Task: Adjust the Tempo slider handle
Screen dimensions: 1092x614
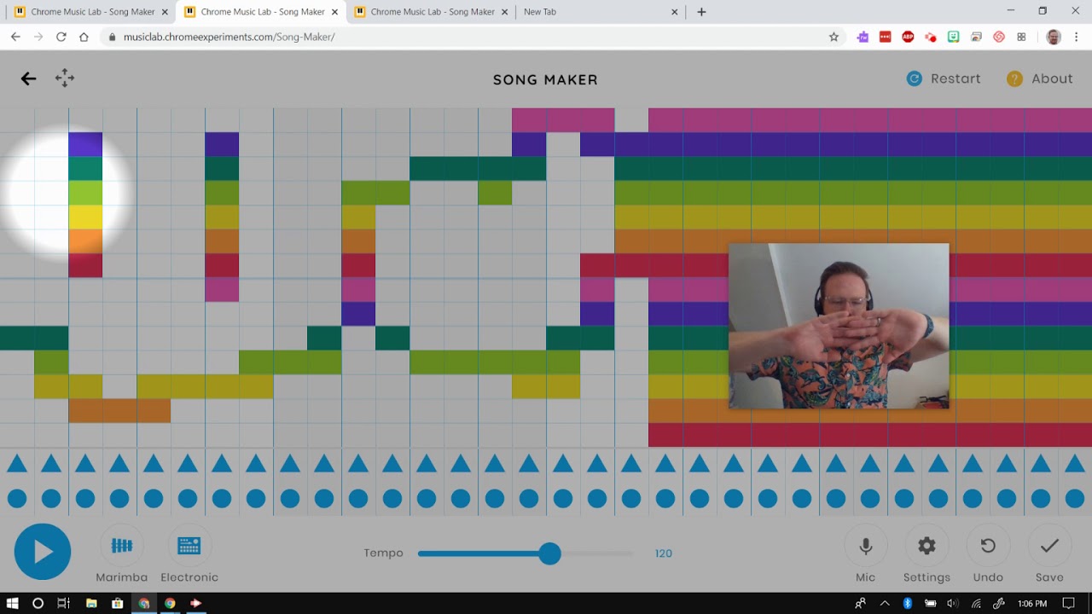Action: point(550,553)
